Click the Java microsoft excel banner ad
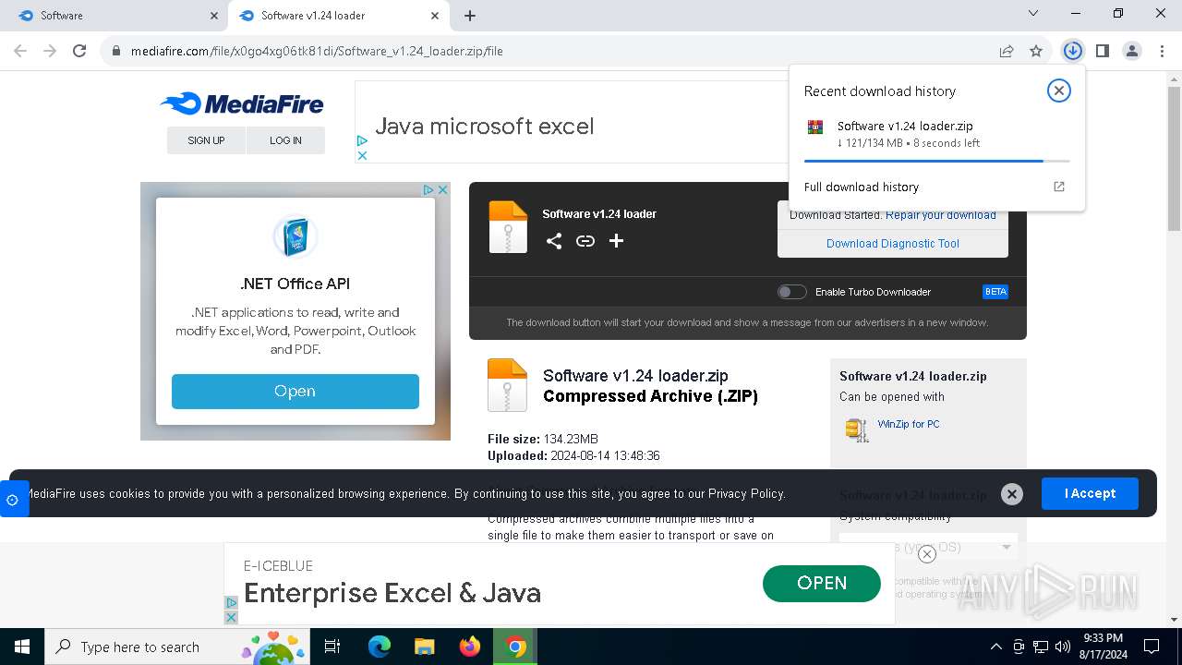 point(572,122)
